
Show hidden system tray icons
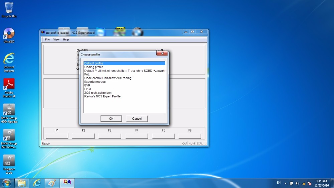286,183
